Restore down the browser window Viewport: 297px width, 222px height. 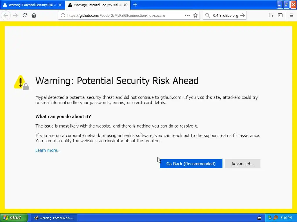[287, 5]
